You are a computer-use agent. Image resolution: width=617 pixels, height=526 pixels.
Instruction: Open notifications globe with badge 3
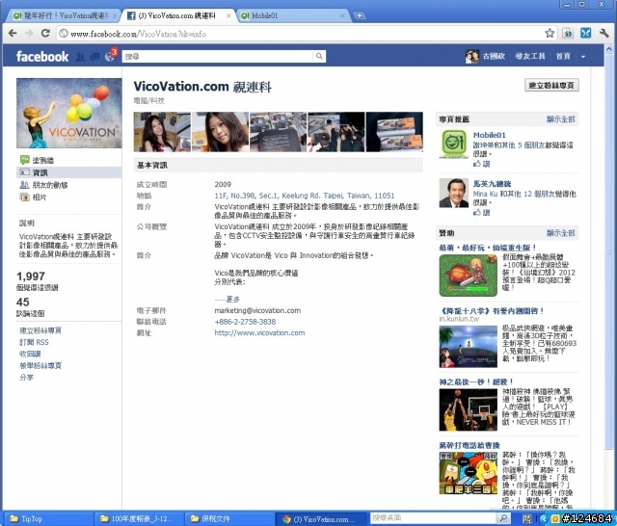110,56
